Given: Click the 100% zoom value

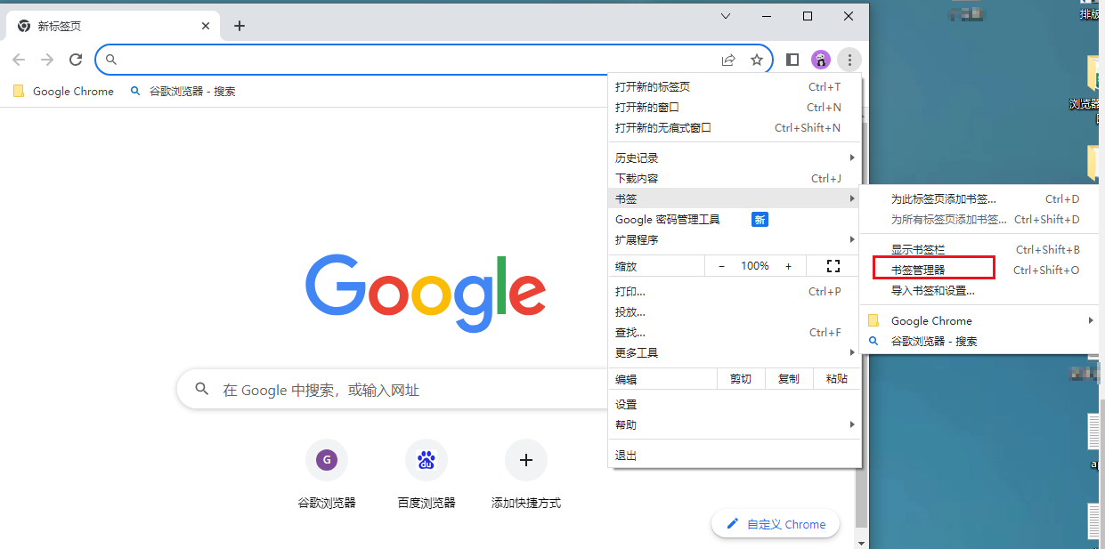Looking at the screenshot, I should tap(755, 266).
